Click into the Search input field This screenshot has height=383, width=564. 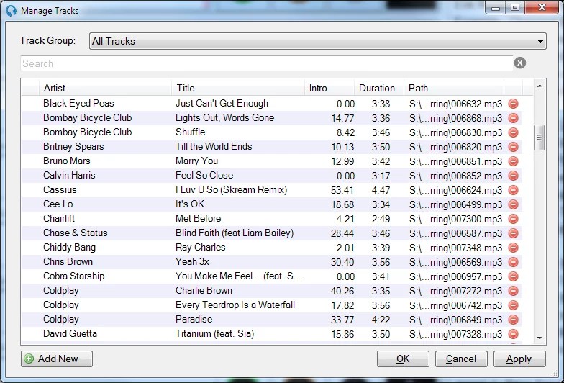266,63
